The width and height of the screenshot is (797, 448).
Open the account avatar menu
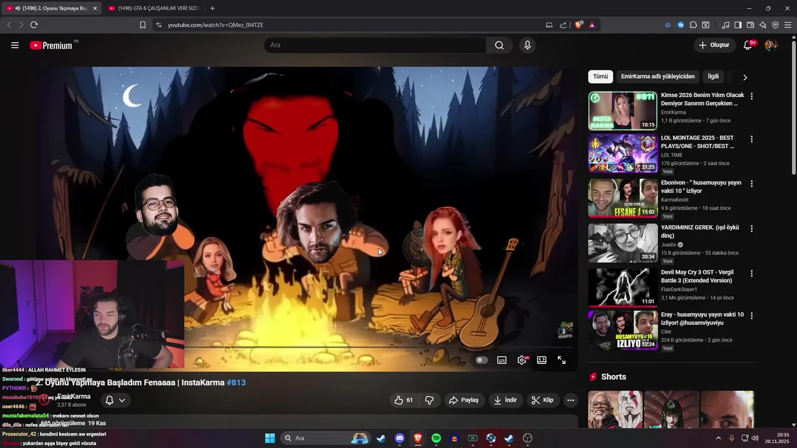click(771, 45)
